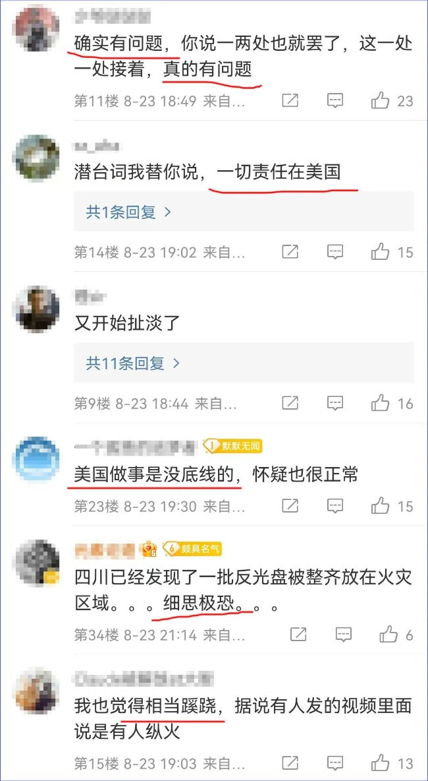The image size is (428, 781).
Task: Share the 第11楼 comment
Action: pos(290,101)
